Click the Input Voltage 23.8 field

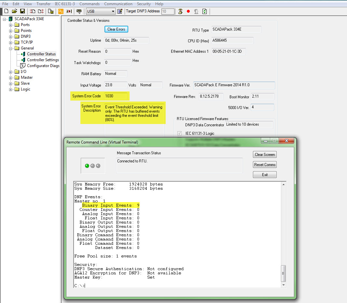click(x=116, y=85)
